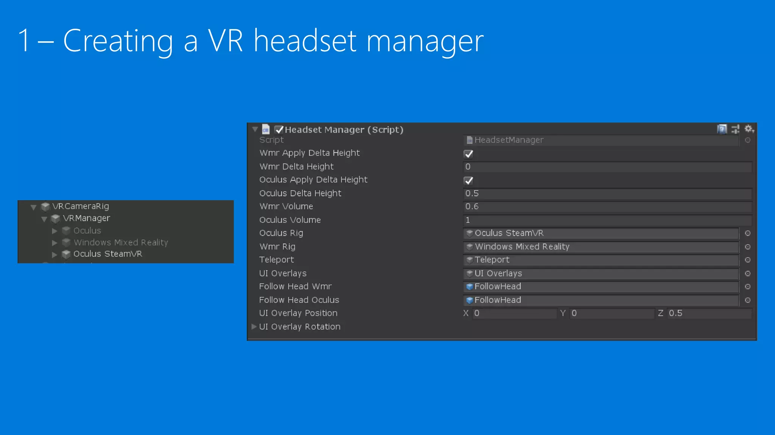Select VRManager in the hierarchy
The height and width of the screenshot is (435, 775).
tap(87, 218)
